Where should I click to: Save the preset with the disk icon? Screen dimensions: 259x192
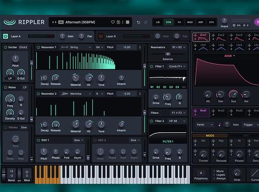pyautogui.click(x=119, y=22)
